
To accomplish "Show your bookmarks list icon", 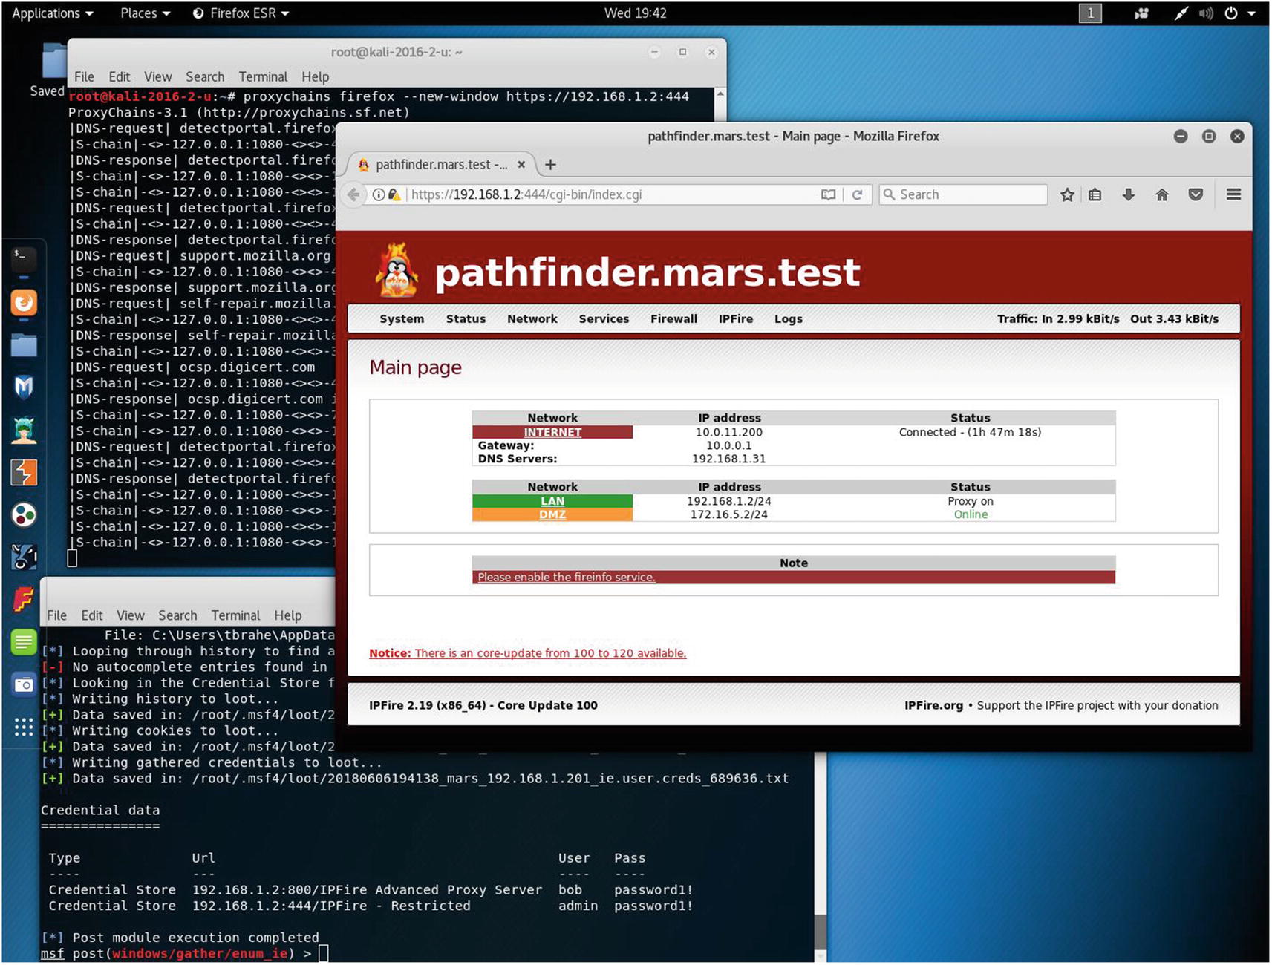I will click(1095, 194).
